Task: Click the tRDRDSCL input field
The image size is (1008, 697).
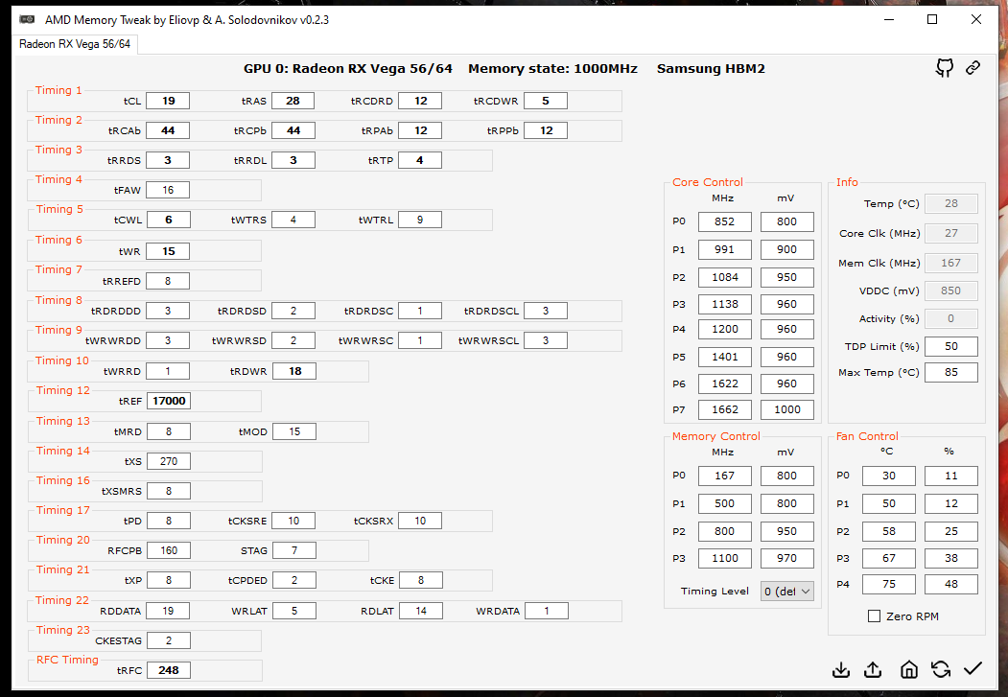Action: pos(546,311)
